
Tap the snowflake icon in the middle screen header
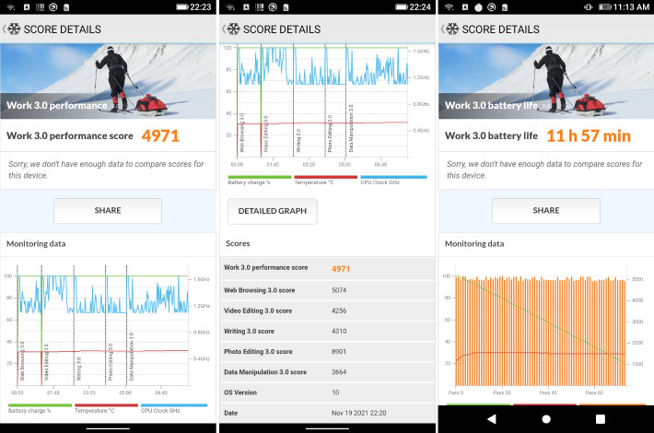232,29
